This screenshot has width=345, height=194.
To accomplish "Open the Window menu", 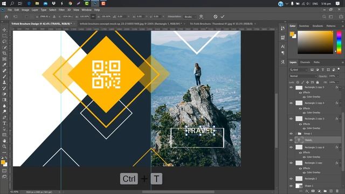I will 86,10.
